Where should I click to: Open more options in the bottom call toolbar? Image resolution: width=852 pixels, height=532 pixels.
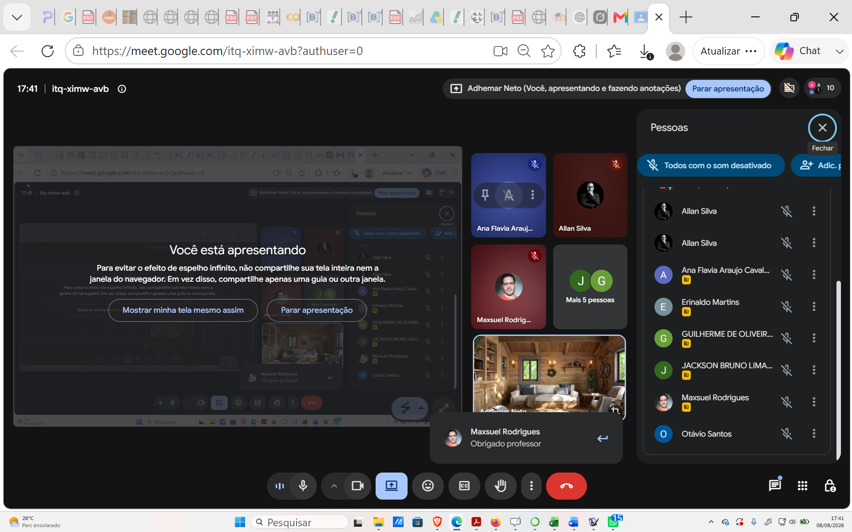click(x=531, y=486)
